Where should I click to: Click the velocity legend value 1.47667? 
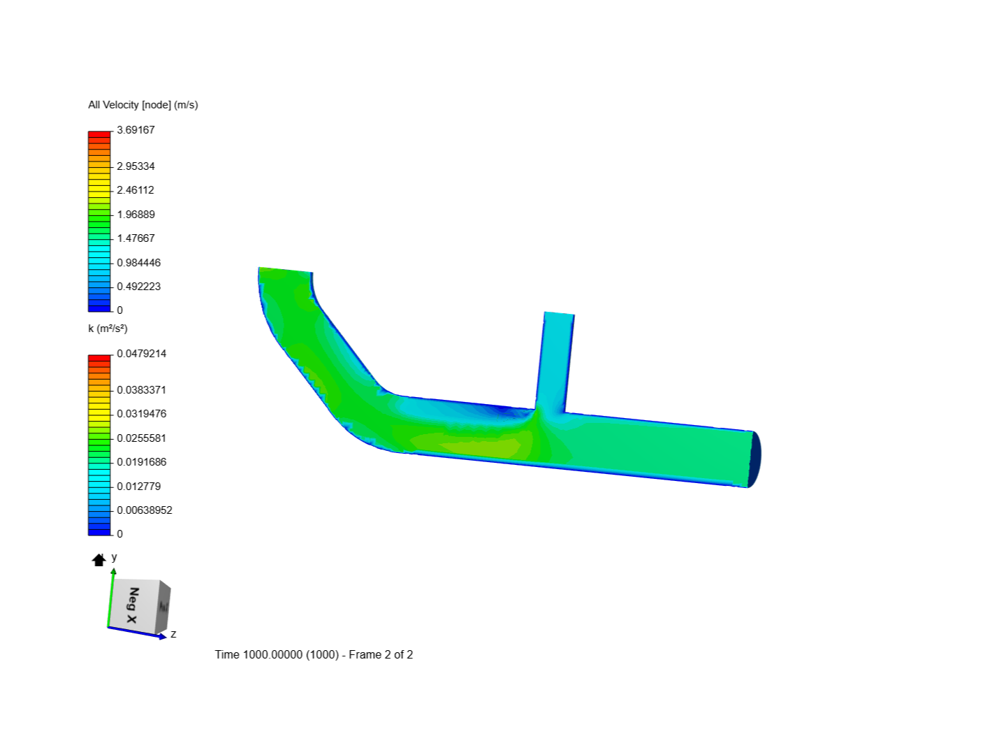(x=136, y=238)
